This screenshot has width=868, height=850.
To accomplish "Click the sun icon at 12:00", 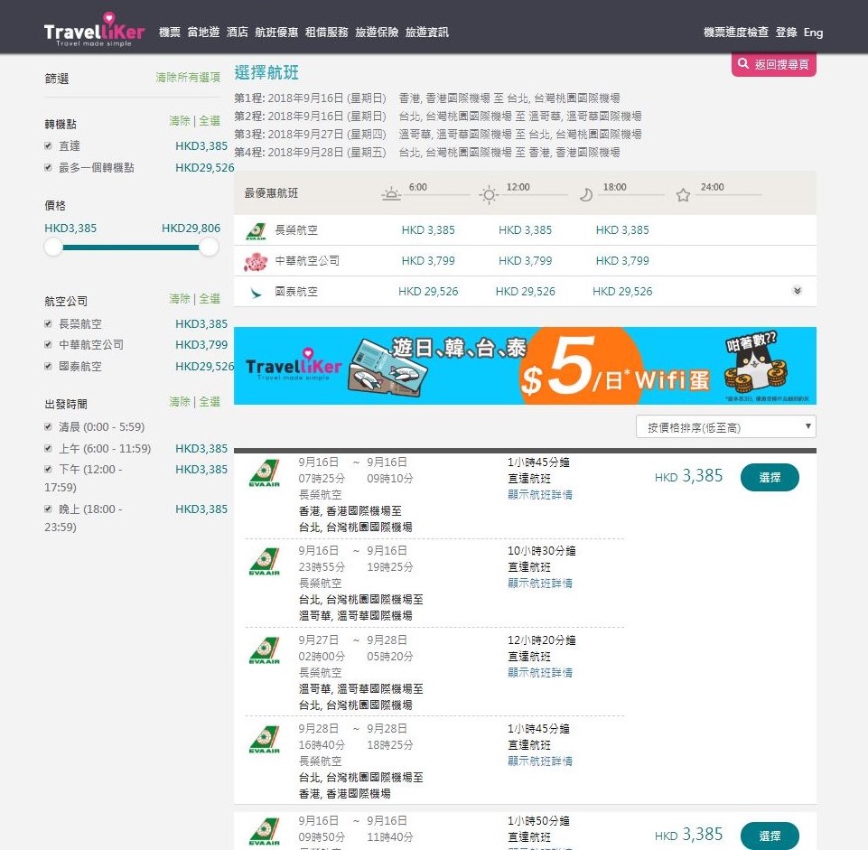I will [x=489, y=195].
